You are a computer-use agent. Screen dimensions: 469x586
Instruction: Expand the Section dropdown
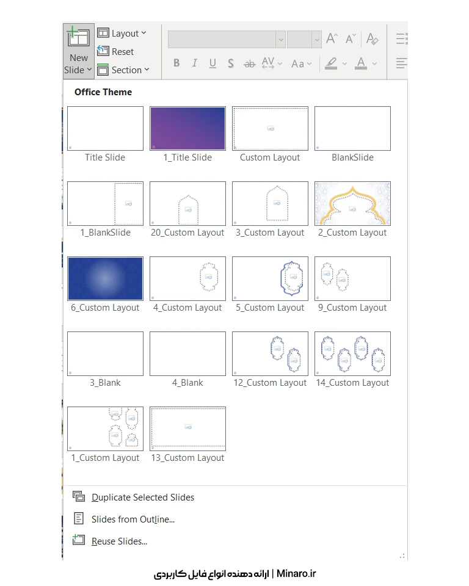point(123,70)
